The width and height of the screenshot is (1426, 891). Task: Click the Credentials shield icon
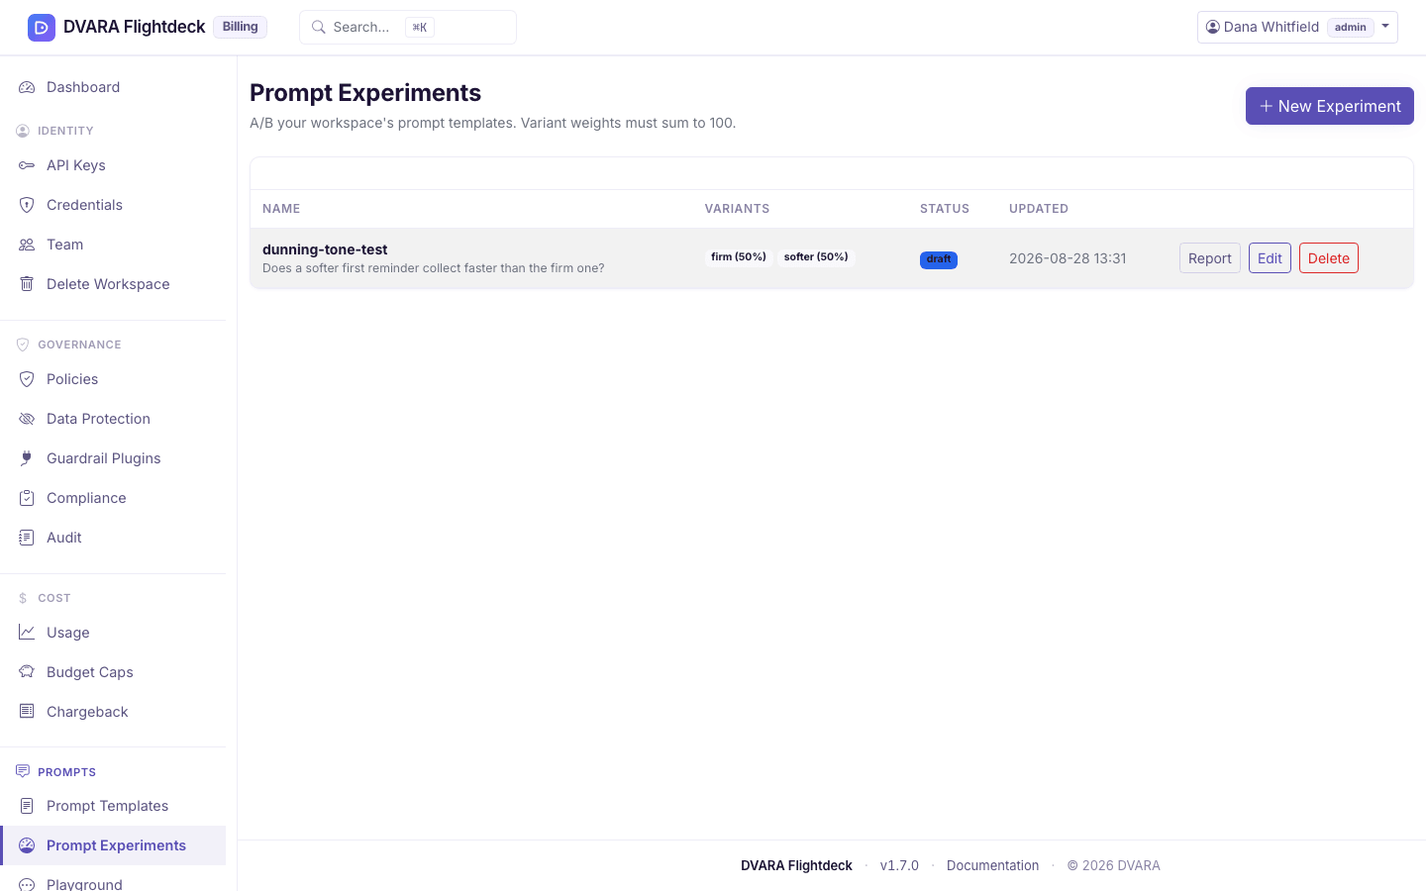pos(27,205)
